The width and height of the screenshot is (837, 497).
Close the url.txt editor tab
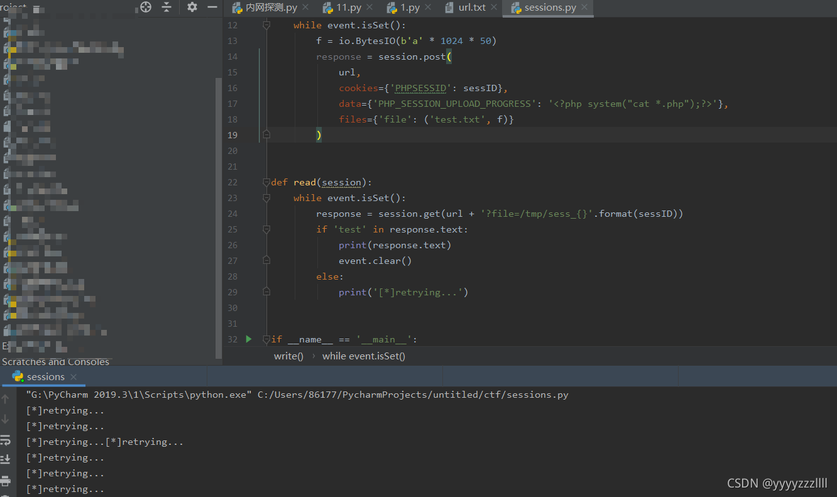pos(493,8)
